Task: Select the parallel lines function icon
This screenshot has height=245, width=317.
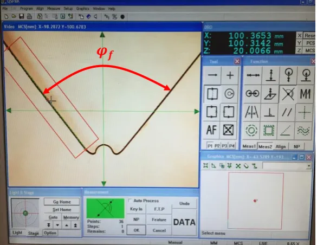Action: tap(287, 112)
